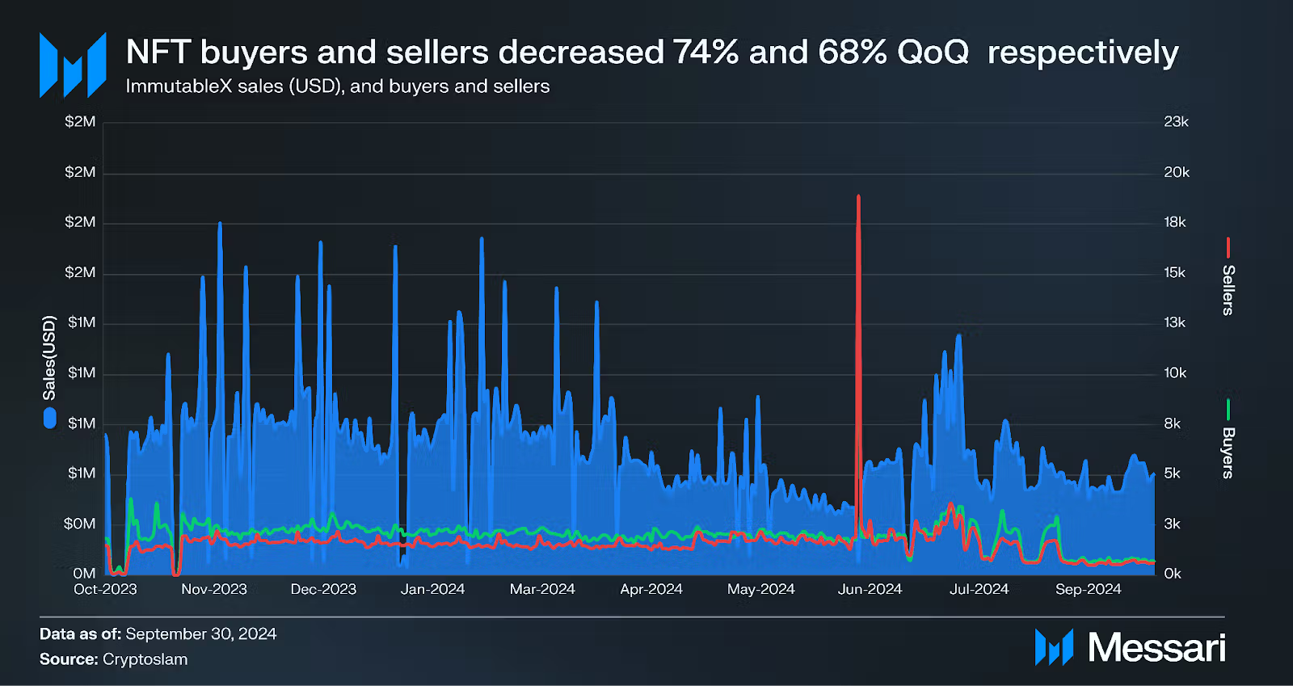Select the Sellers legend label

point(1228,290)
